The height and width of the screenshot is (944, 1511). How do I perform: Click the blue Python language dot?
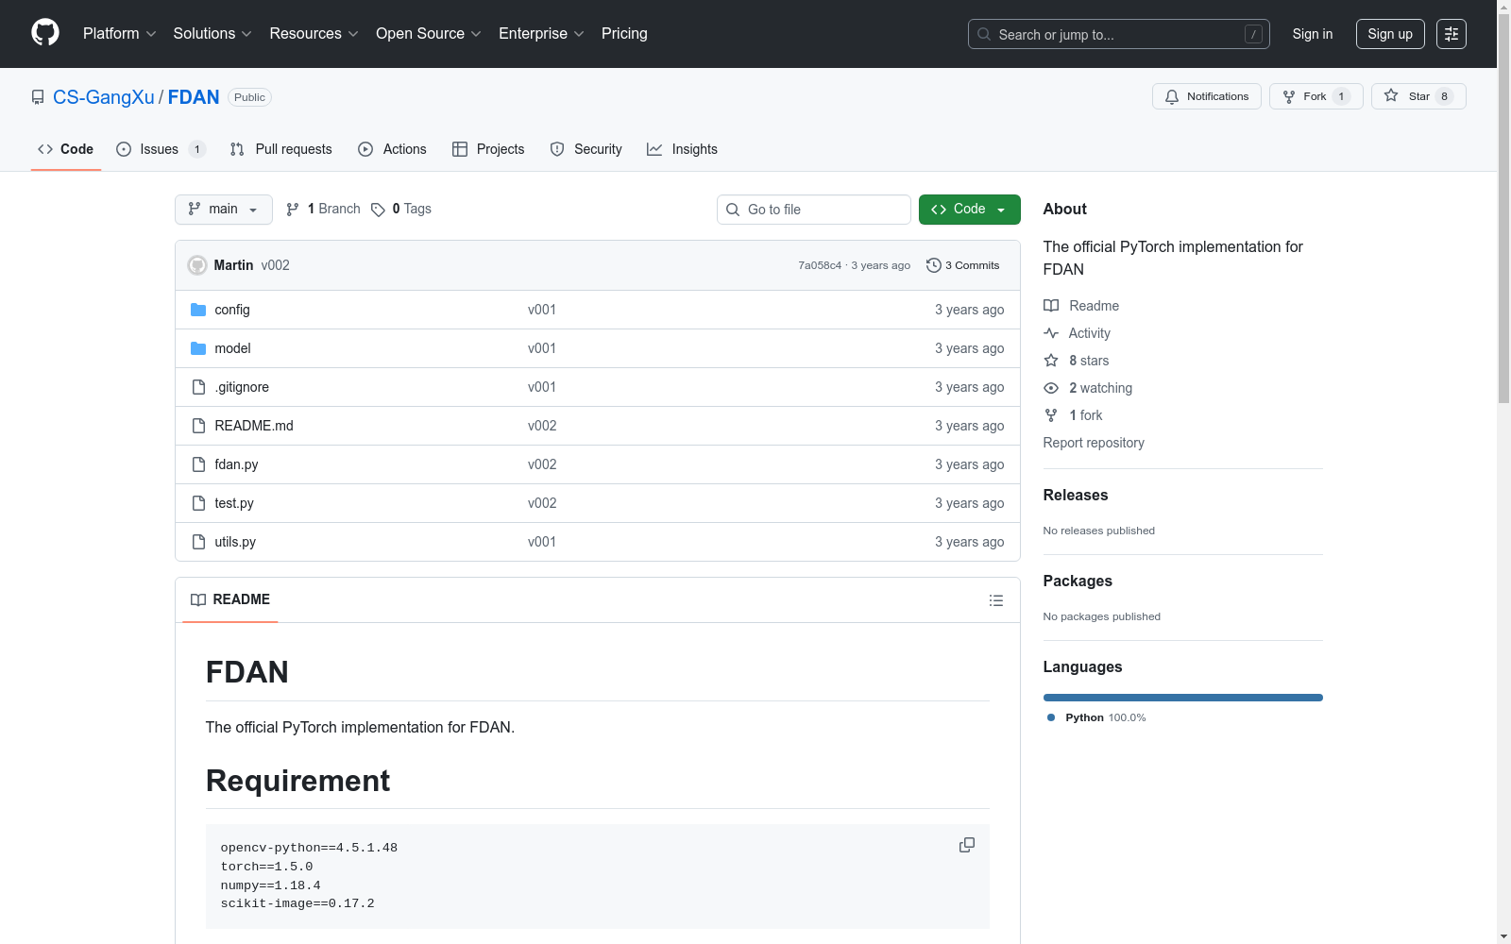coord(1051,717)
